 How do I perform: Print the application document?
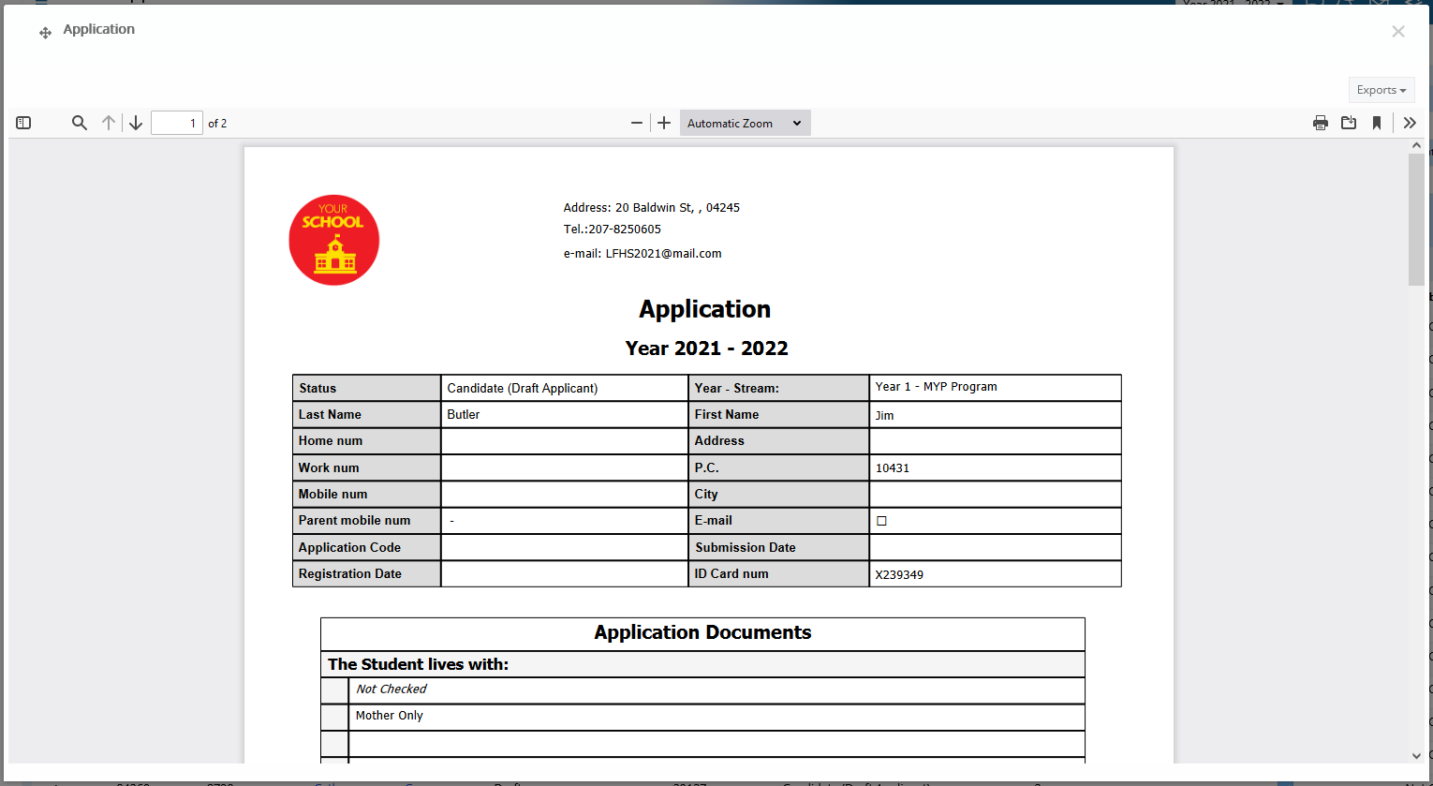click(1321, 123)
